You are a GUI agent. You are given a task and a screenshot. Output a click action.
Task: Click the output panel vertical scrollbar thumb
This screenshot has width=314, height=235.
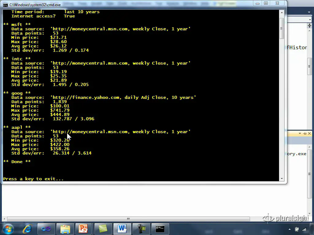(x=310, y=174)
